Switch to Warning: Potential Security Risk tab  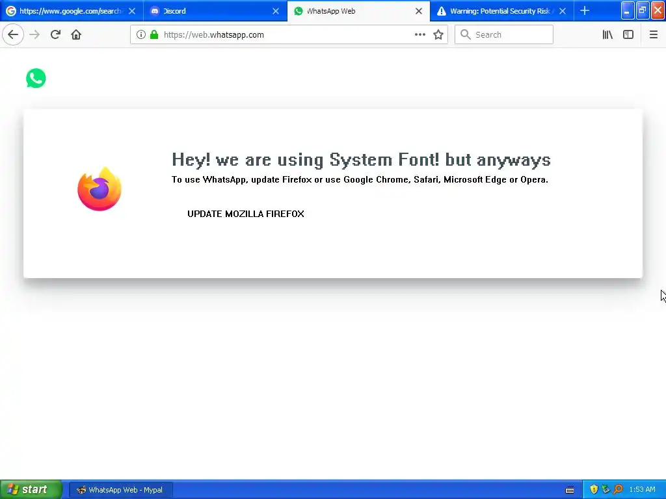tap(501, 11)
